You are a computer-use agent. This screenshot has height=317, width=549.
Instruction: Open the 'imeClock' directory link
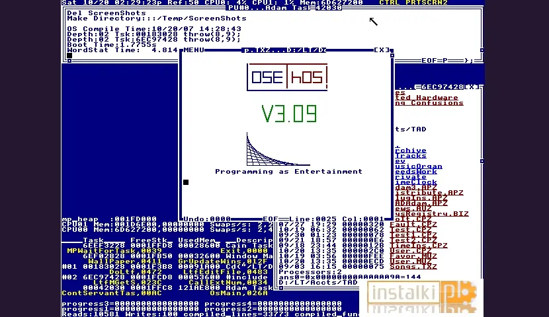tap(416, 182)
